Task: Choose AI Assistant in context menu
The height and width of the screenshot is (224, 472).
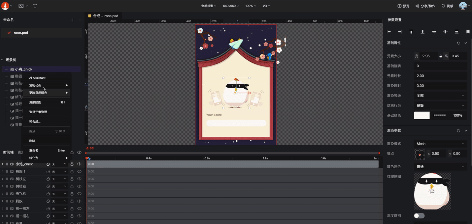Action: pyautogui.click(x=47, y=78)
